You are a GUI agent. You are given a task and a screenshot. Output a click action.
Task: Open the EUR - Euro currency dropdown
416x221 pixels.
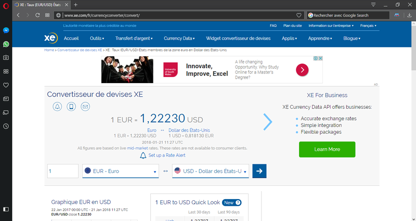pos(121,171)
